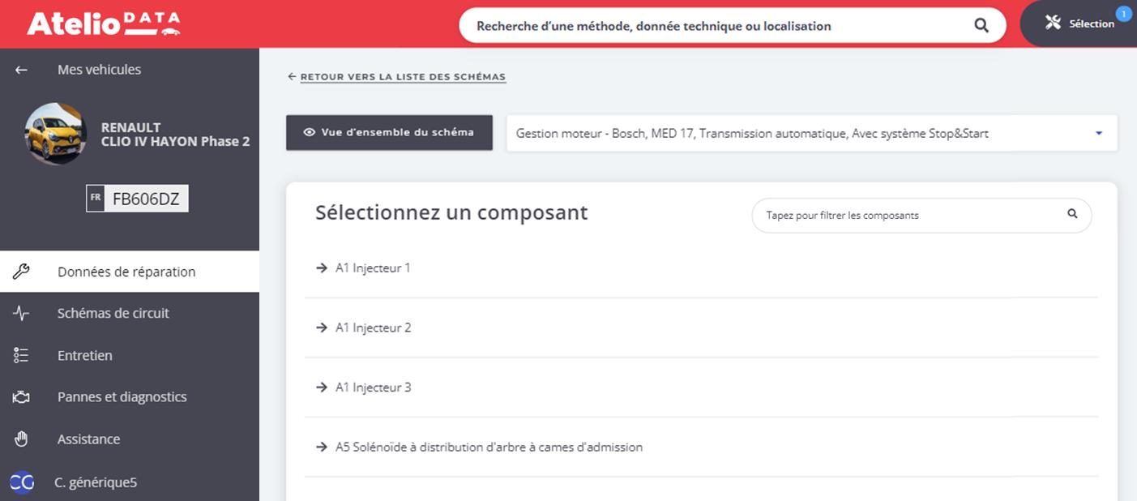Click Vue d'ensemble du schéma button

tap(389, 132)
